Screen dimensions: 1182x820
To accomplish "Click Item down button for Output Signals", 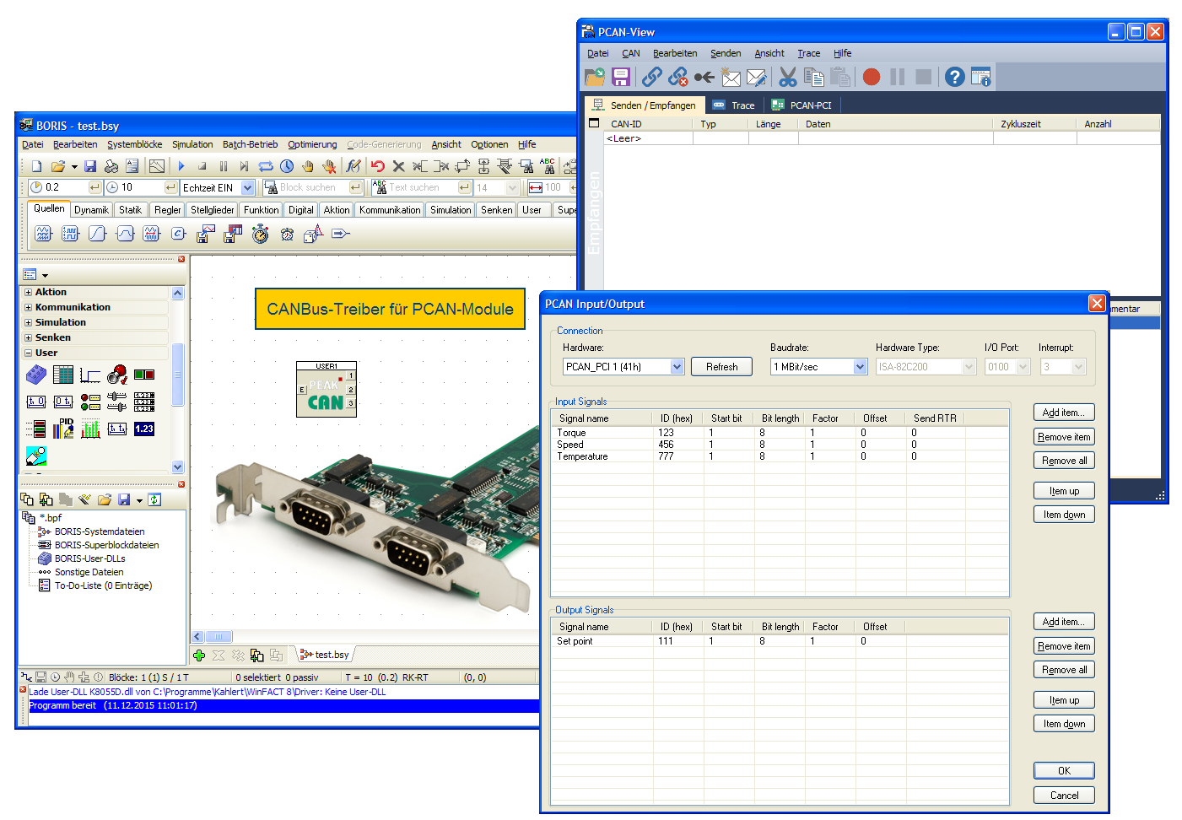I will tap(1064, 724).
